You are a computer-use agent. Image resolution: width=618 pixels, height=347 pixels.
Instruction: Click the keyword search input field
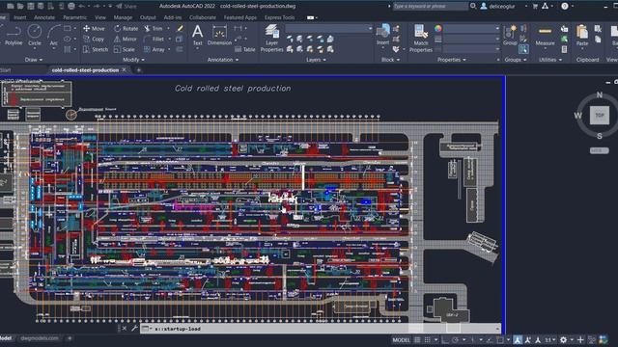click(431, 6)
